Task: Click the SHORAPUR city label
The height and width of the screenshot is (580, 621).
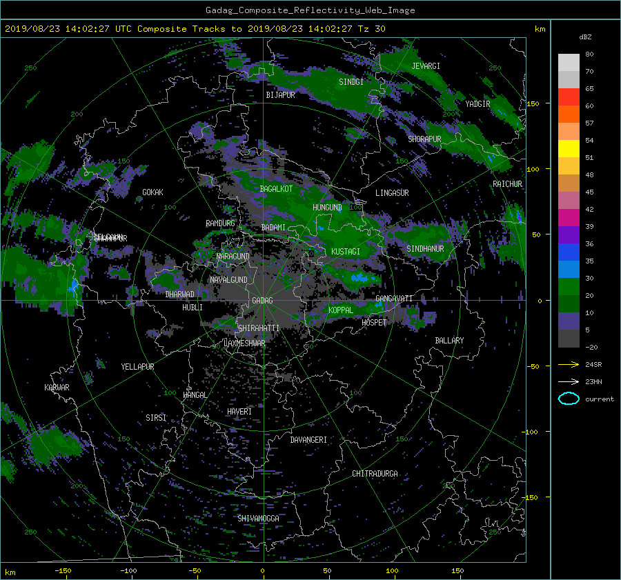Action: click(x=424, y=139)
